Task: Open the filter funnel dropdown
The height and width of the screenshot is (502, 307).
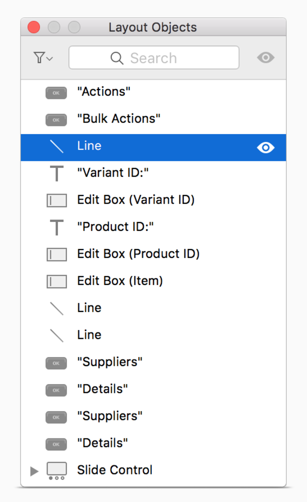Action: (x=43, y=57)
